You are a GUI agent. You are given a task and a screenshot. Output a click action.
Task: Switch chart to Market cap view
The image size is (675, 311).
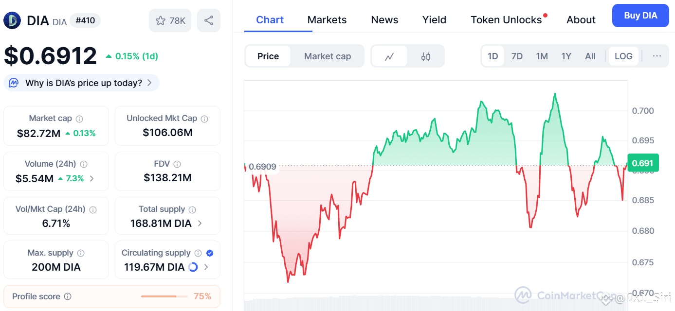328,56
